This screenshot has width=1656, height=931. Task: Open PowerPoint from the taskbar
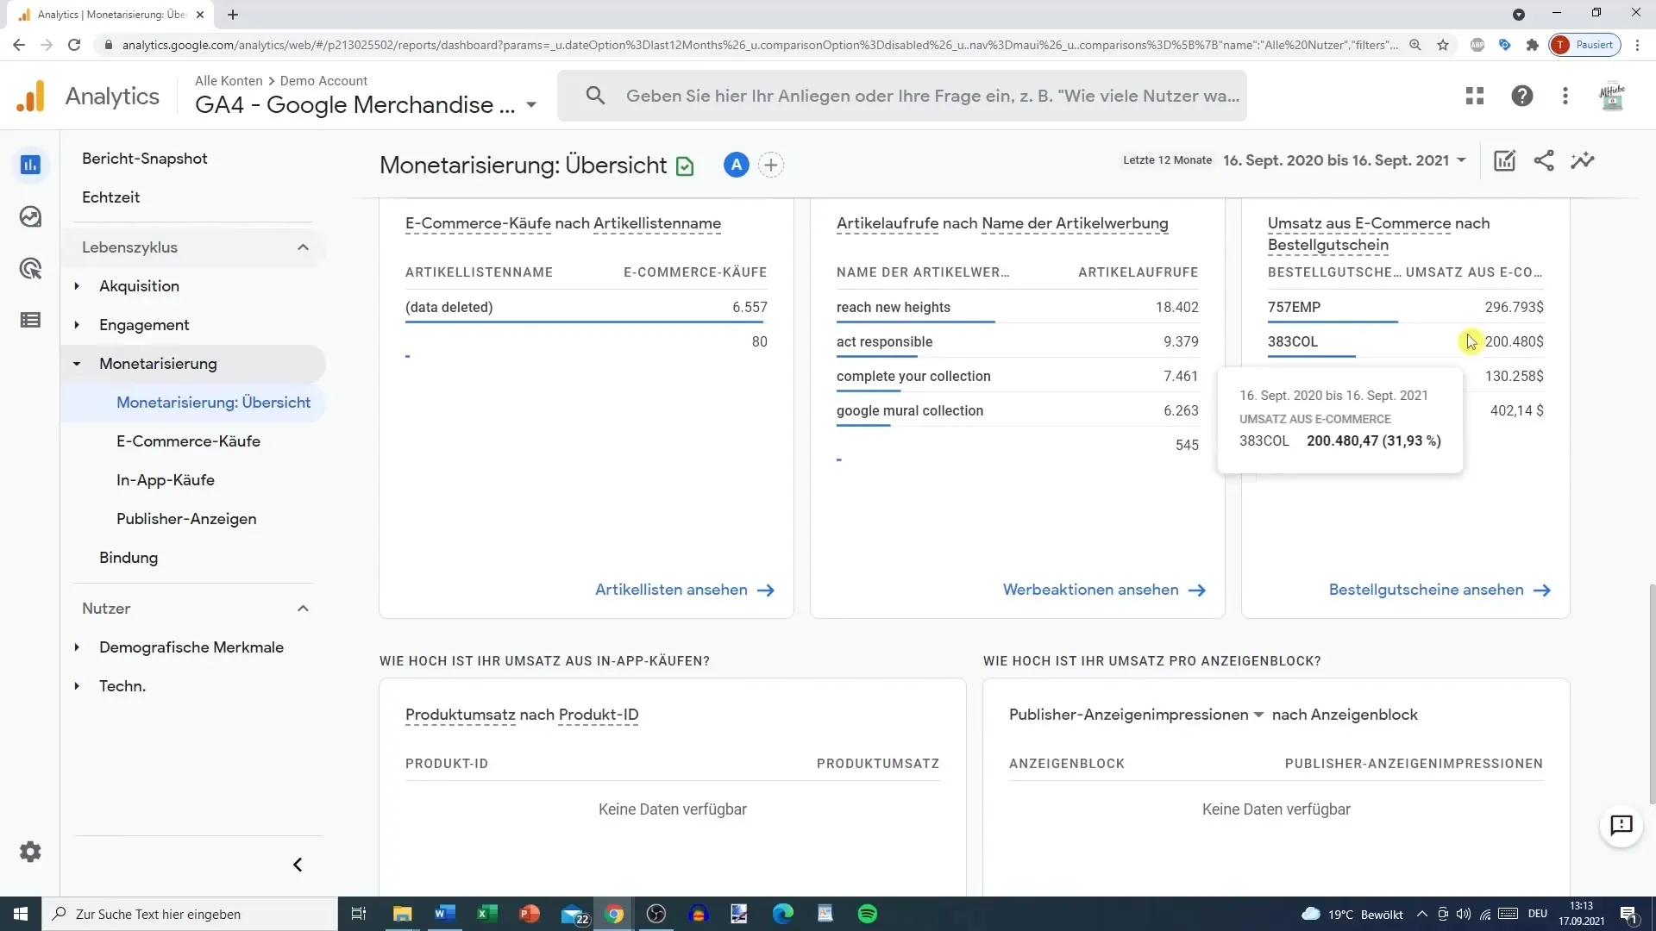tap(530, 914)
